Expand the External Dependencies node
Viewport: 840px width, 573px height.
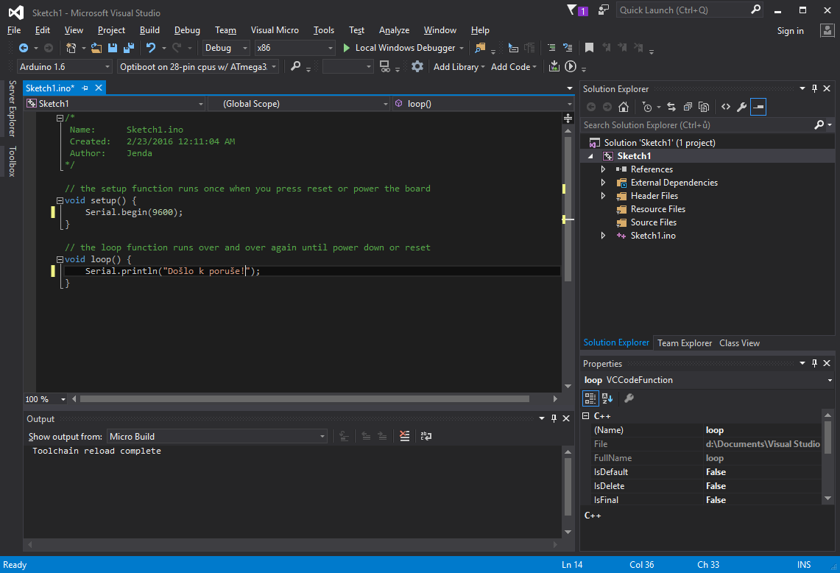tap(603, 183)
